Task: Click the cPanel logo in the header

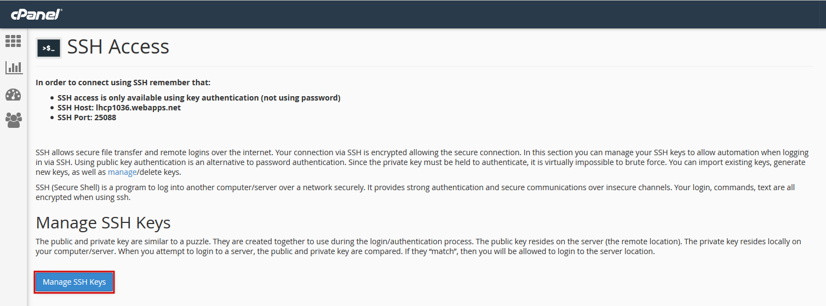Action: point(36,14)
